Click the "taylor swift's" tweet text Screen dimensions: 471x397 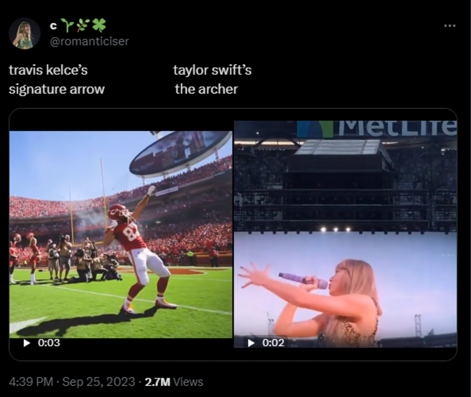(x=212, y=70)
